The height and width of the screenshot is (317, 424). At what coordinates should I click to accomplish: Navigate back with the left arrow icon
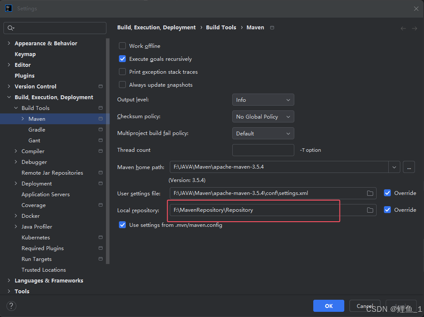point(403,28)
